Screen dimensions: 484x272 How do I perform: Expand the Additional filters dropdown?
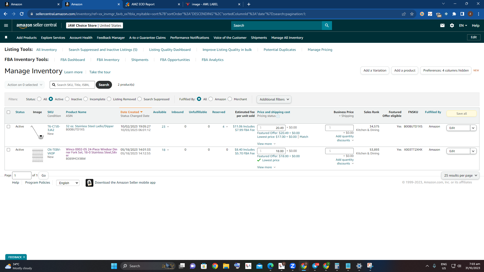(x=274, y=99)
